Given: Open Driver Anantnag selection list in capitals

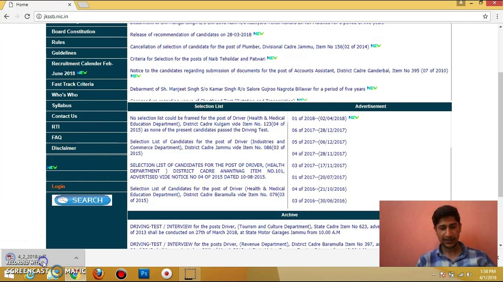Looking at the screenshot, I should click(207, 171).
